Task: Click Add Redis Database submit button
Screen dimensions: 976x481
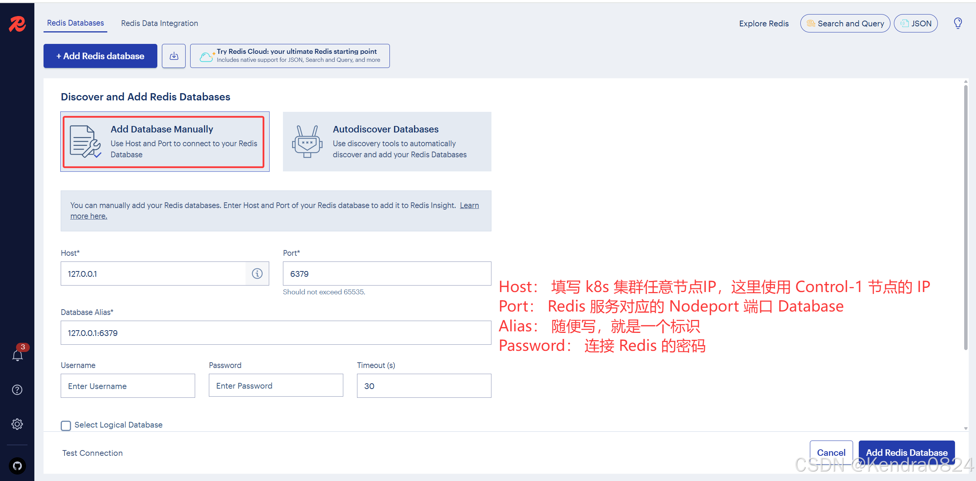Action: (x=907, y=453)
